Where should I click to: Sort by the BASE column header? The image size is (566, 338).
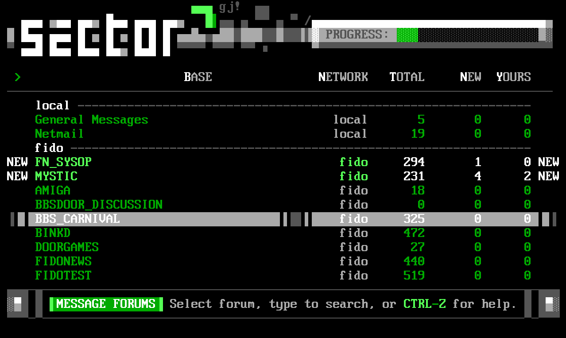click(x=198, y=77)
